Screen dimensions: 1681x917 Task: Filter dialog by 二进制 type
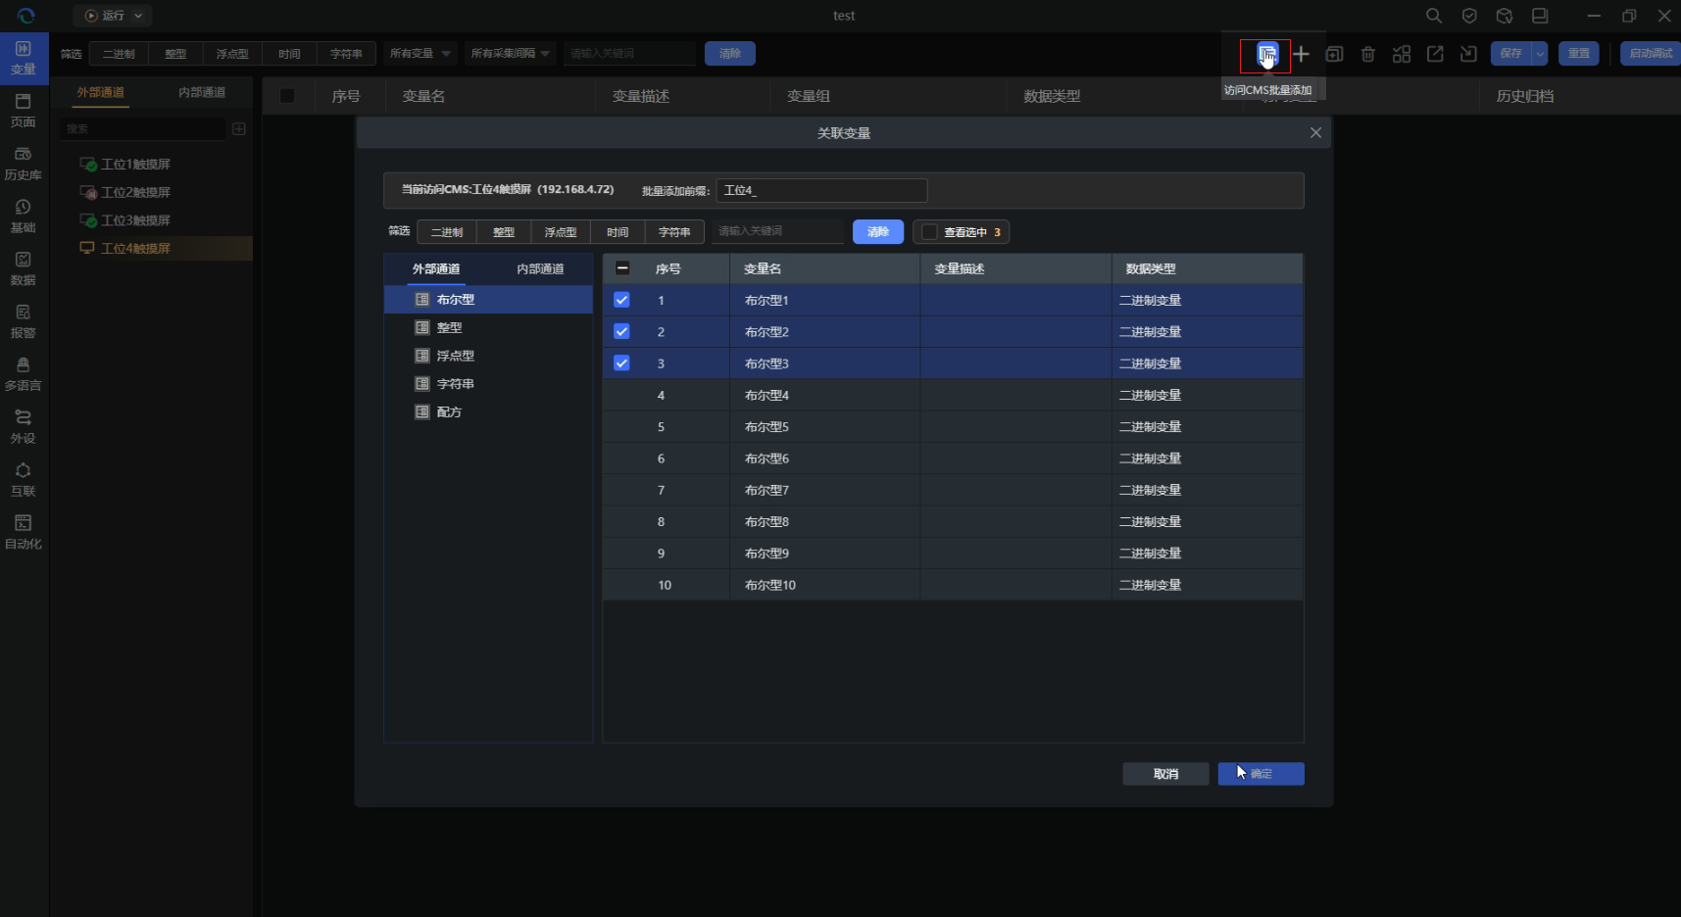(x=447, y=232)
